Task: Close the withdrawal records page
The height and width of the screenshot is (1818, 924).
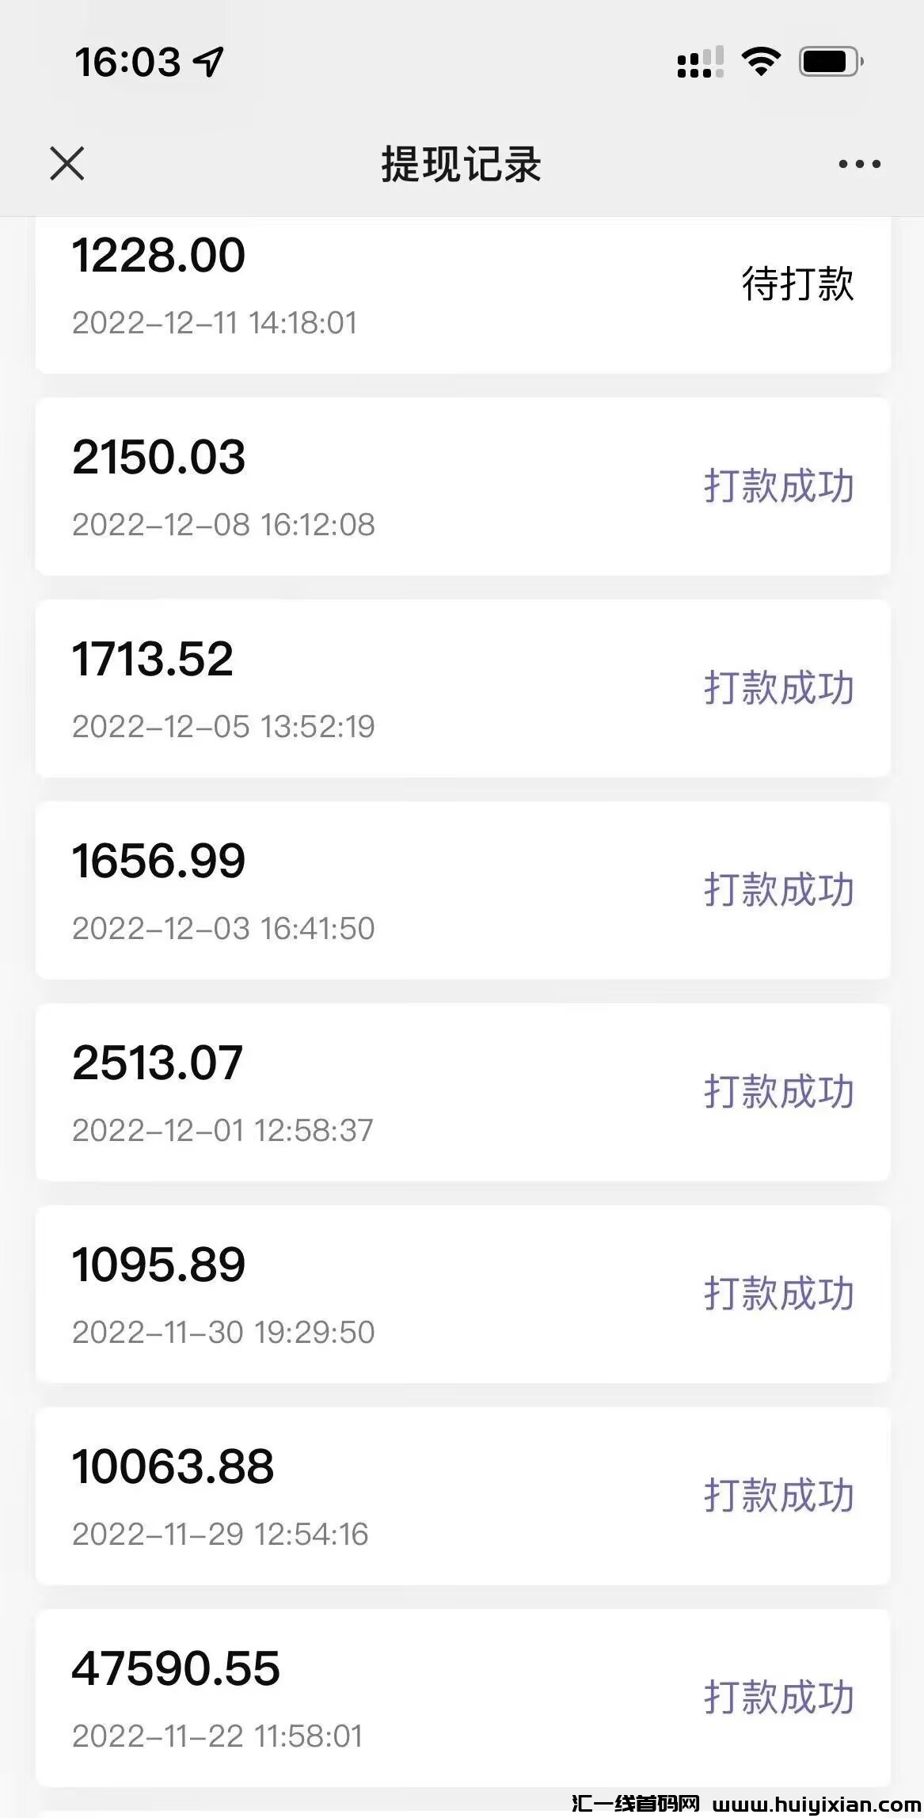Action: click(67, 164)
